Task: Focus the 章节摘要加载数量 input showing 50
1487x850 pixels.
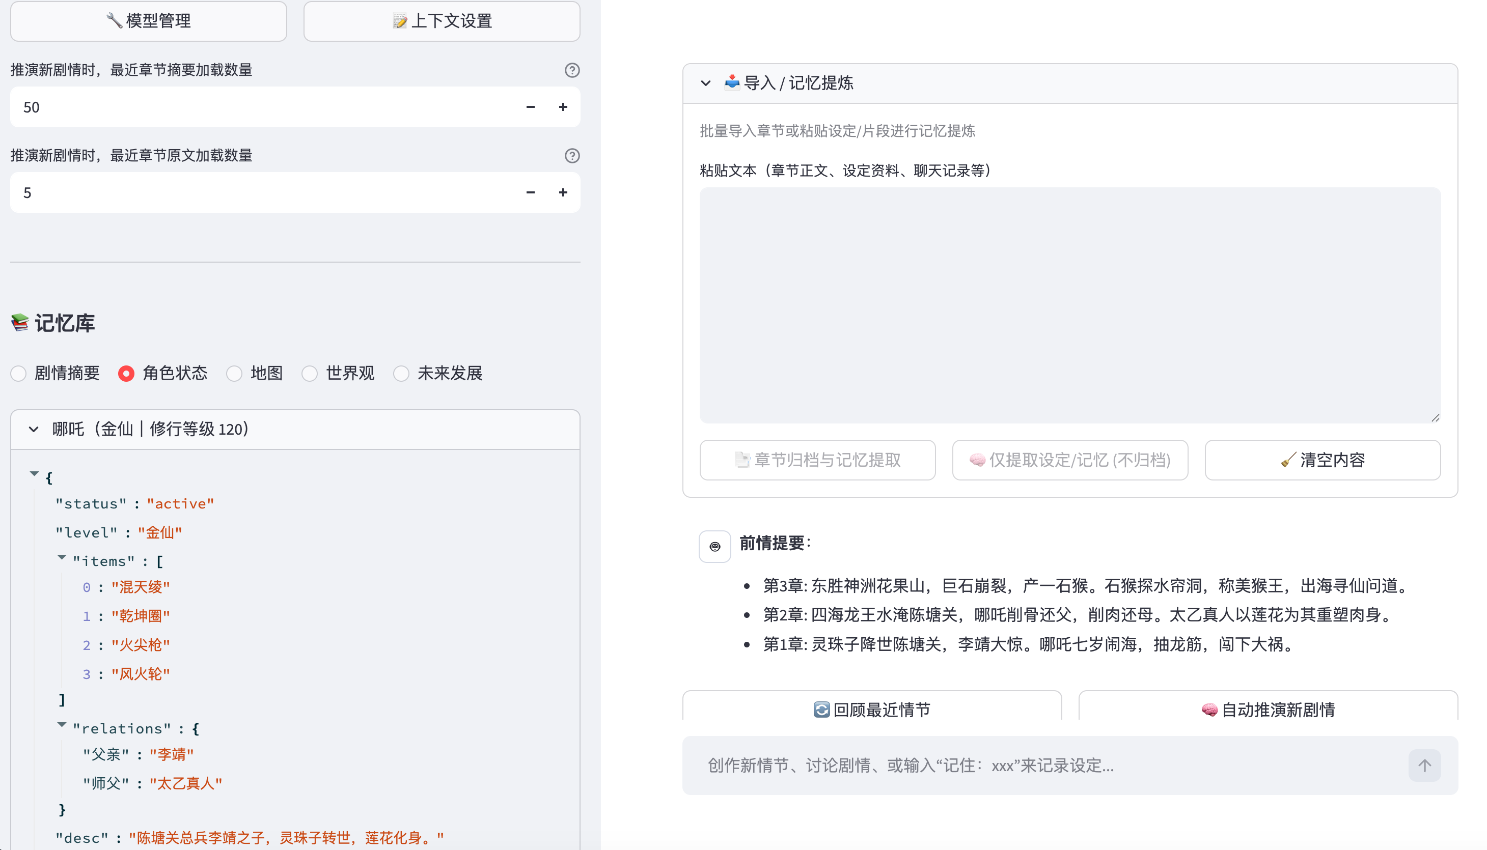Action: click(x=263, y=107)
